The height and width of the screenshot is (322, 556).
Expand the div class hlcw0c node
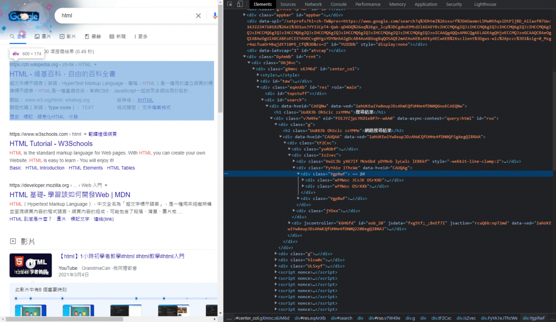(x=275, y=260)
